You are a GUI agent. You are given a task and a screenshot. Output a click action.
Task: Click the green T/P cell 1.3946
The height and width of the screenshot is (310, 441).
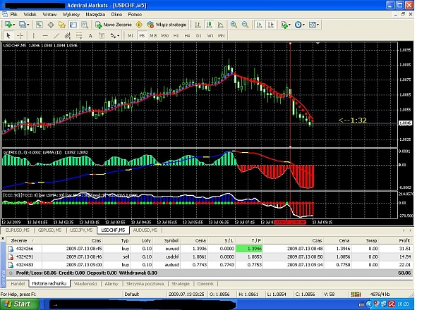[249, 249]
